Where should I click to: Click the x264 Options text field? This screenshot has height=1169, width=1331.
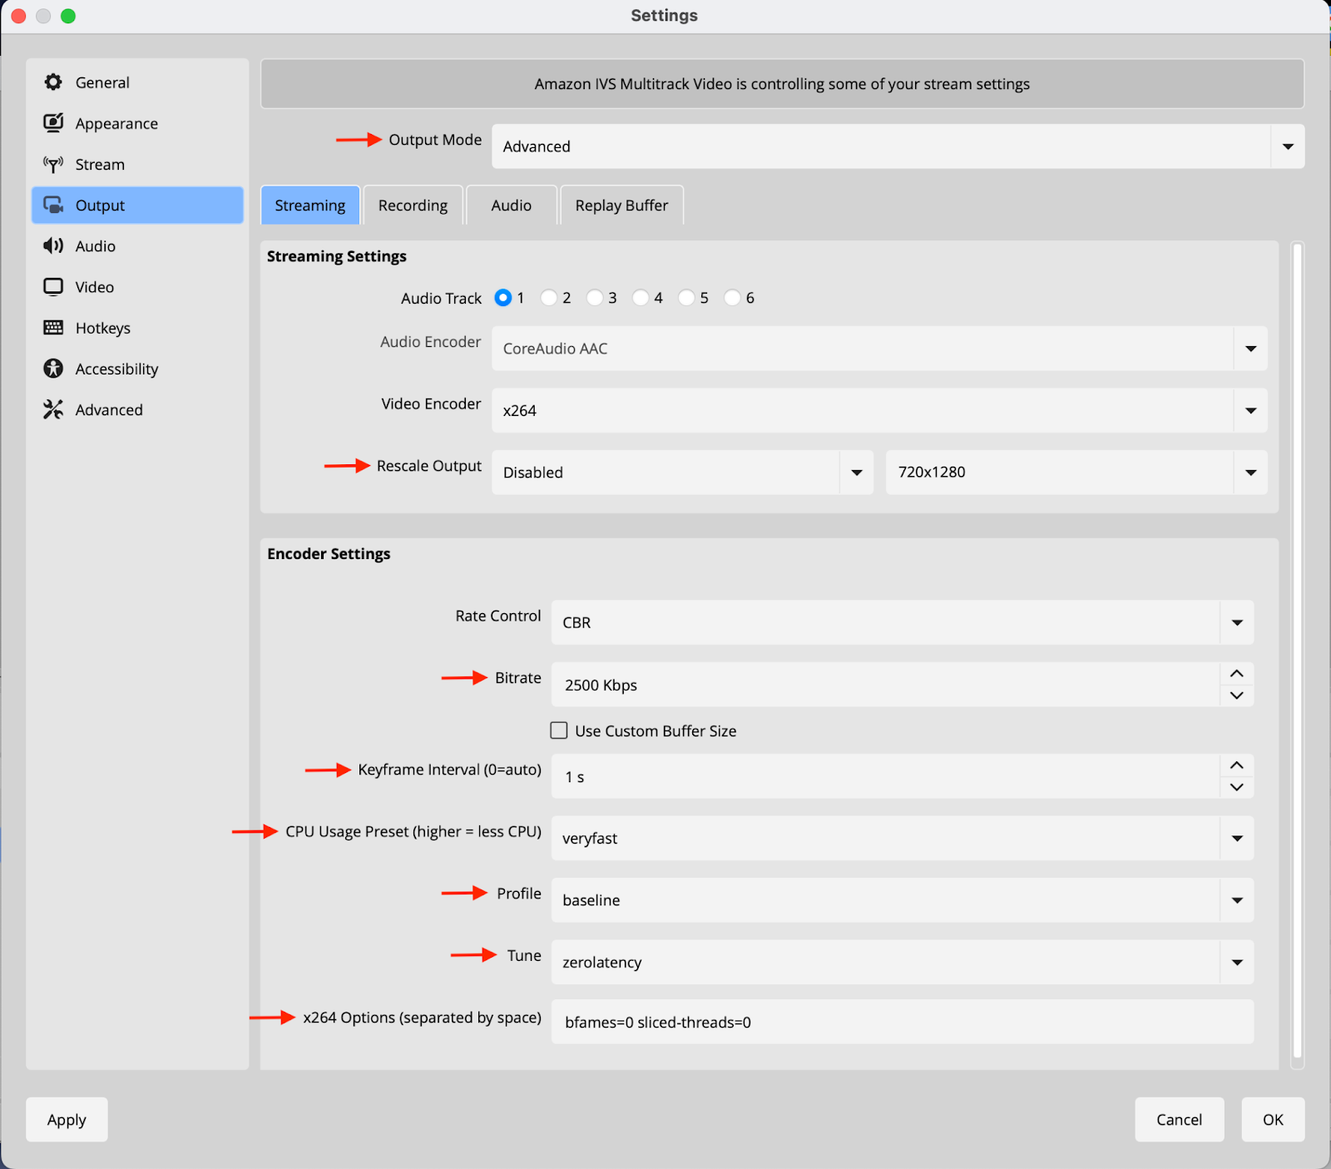point(902,1022)
